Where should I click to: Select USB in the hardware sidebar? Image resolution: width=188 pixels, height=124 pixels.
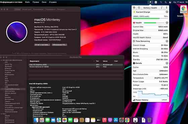(6, 87)
